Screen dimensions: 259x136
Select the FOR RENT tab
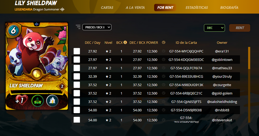point(165,8)
